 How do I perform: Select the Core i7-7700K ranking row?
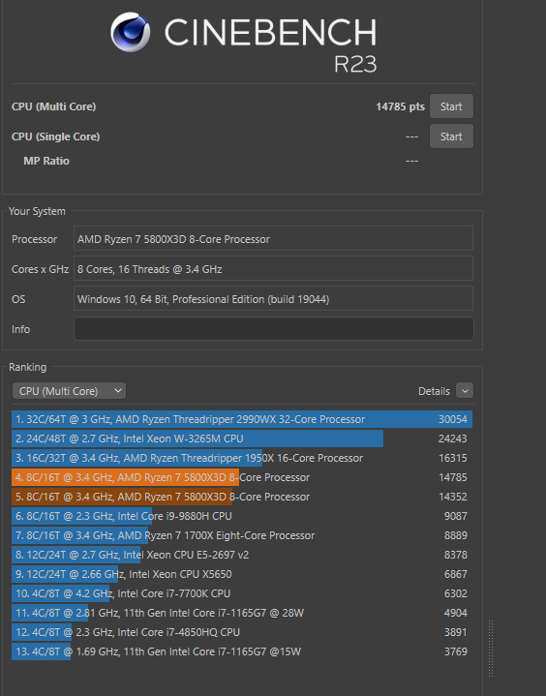click(242, 593)
